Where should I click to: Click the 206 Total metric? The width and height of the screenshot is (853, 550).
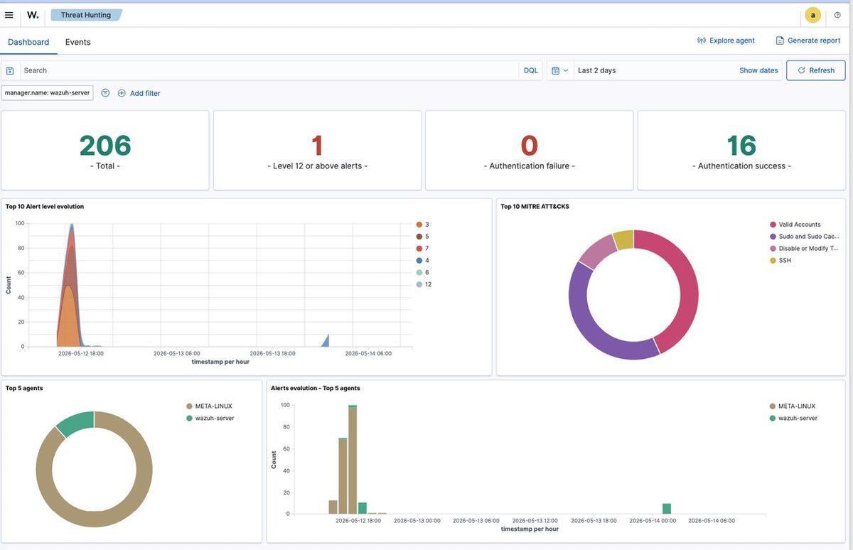click(105, 146)
